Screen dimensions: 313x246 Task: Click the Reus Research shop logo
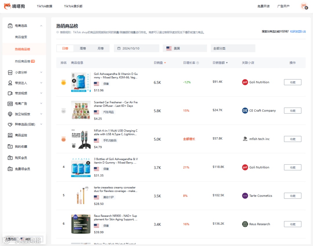(245, 224)
